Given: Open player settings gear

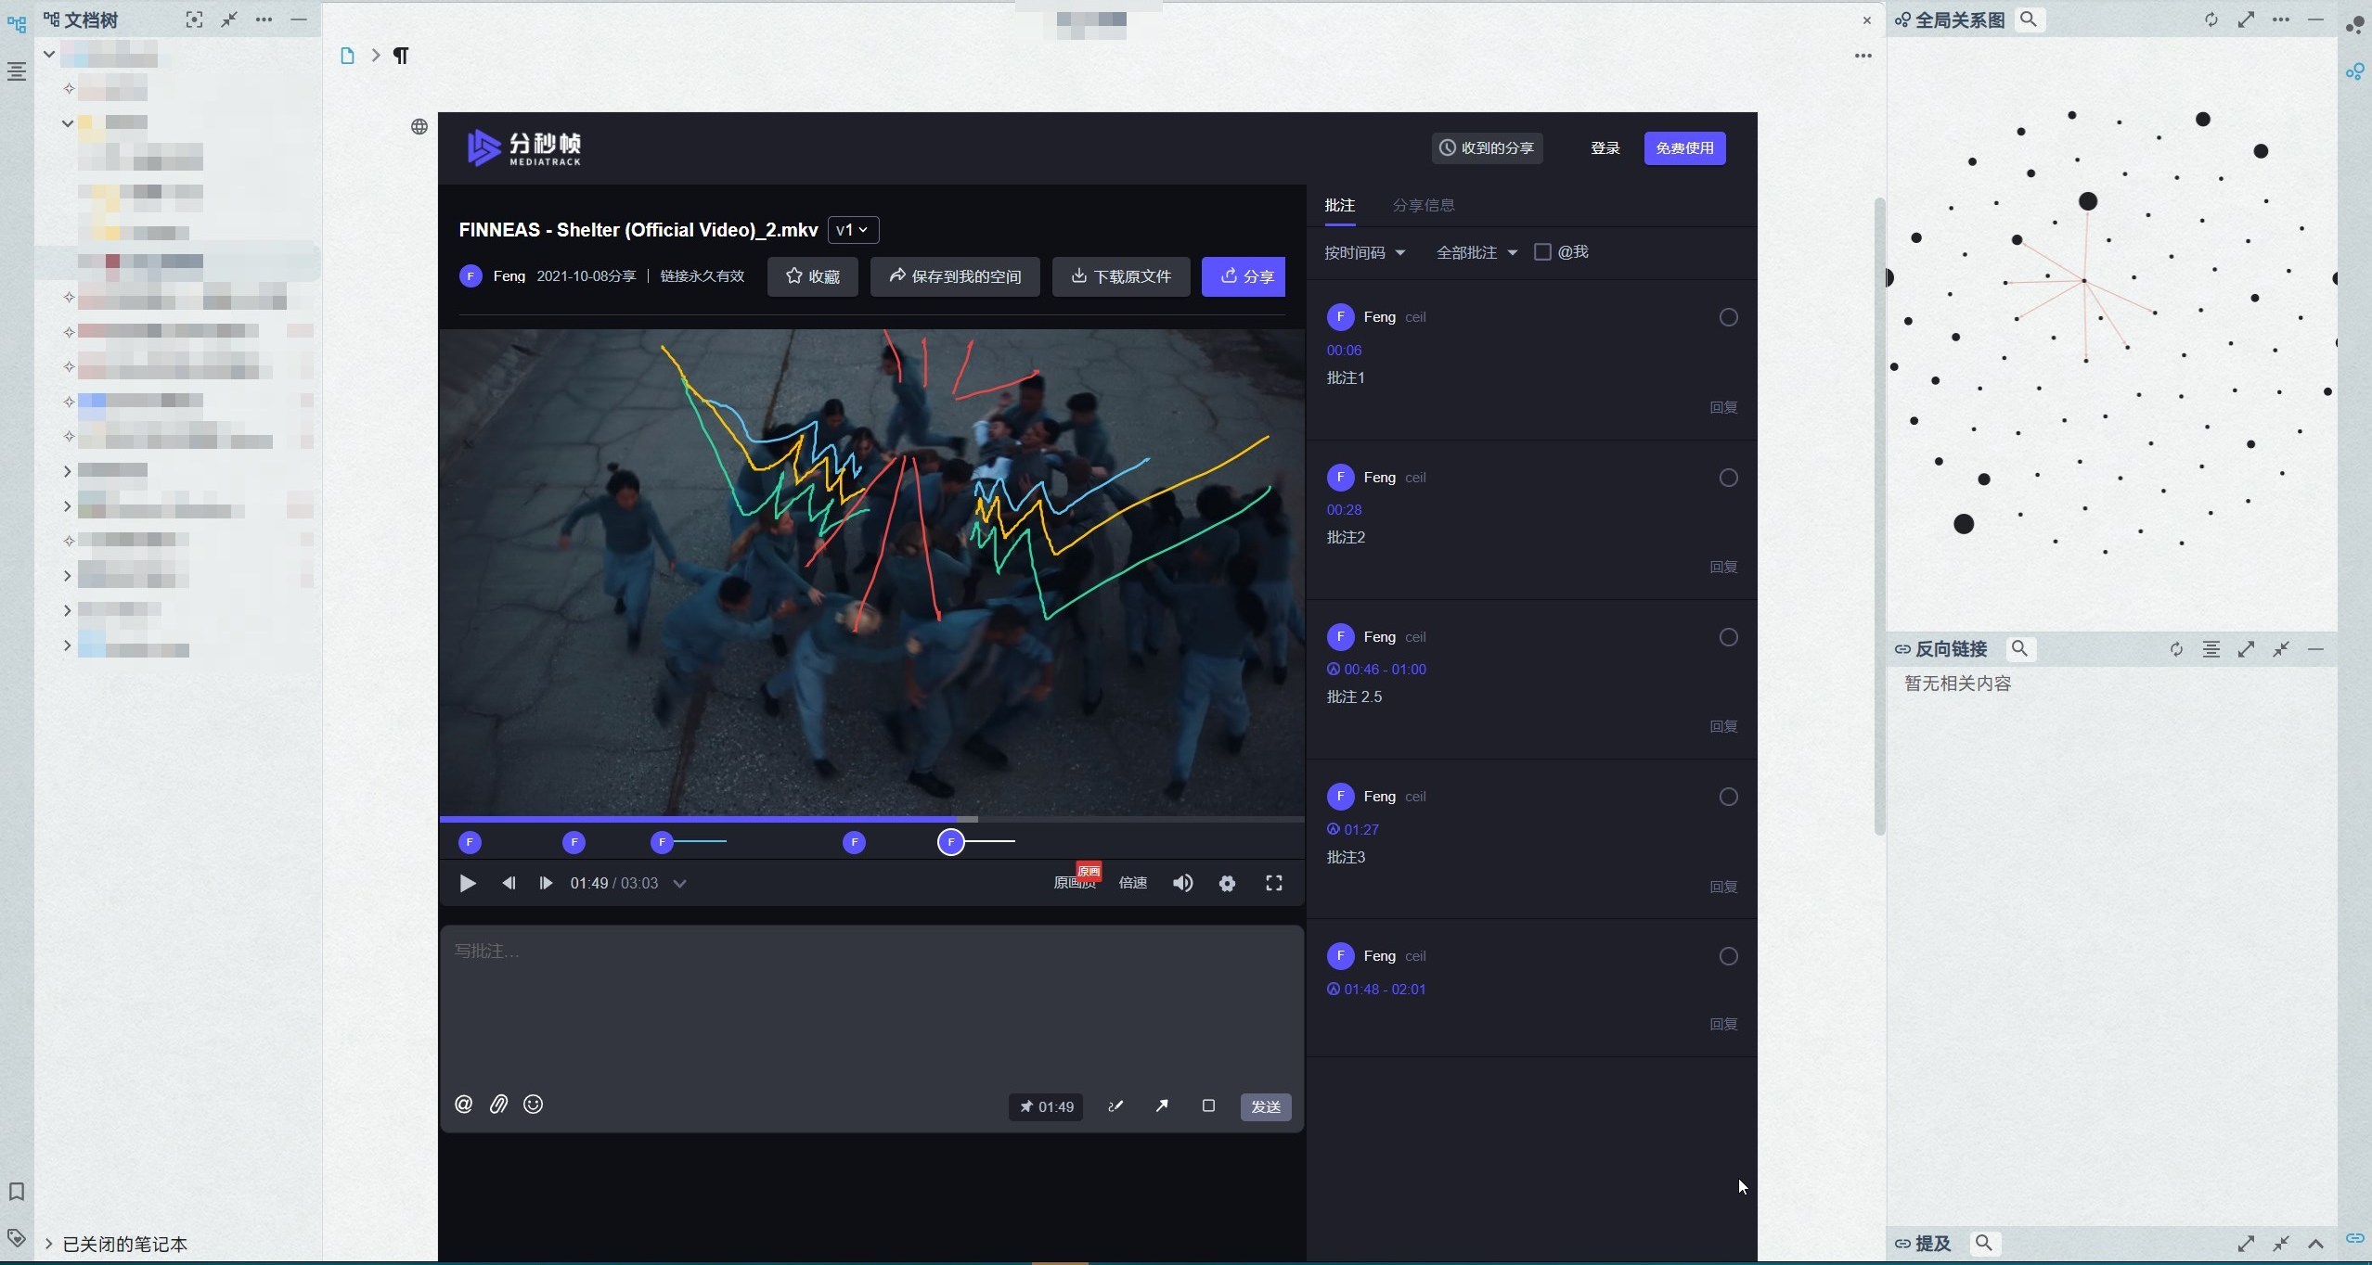Looking at the screenshot, I should [1227, 883].
